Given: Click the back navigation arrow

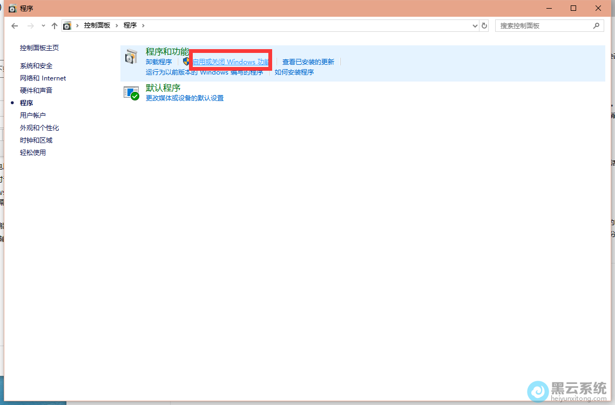Looking at the screenshot, I should coord(15,25).
